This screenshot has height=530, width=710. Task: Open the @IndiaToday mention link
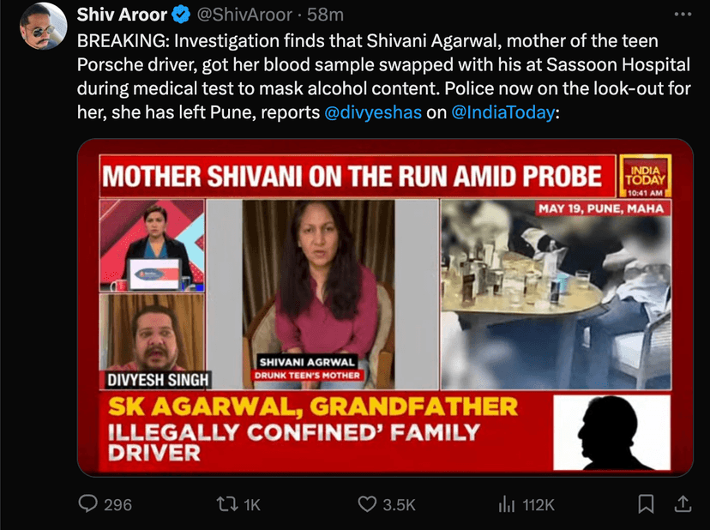(x=502, y=111)
